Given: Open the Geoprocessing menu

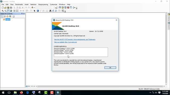Looking at the screenshot, I should point(43,4).
